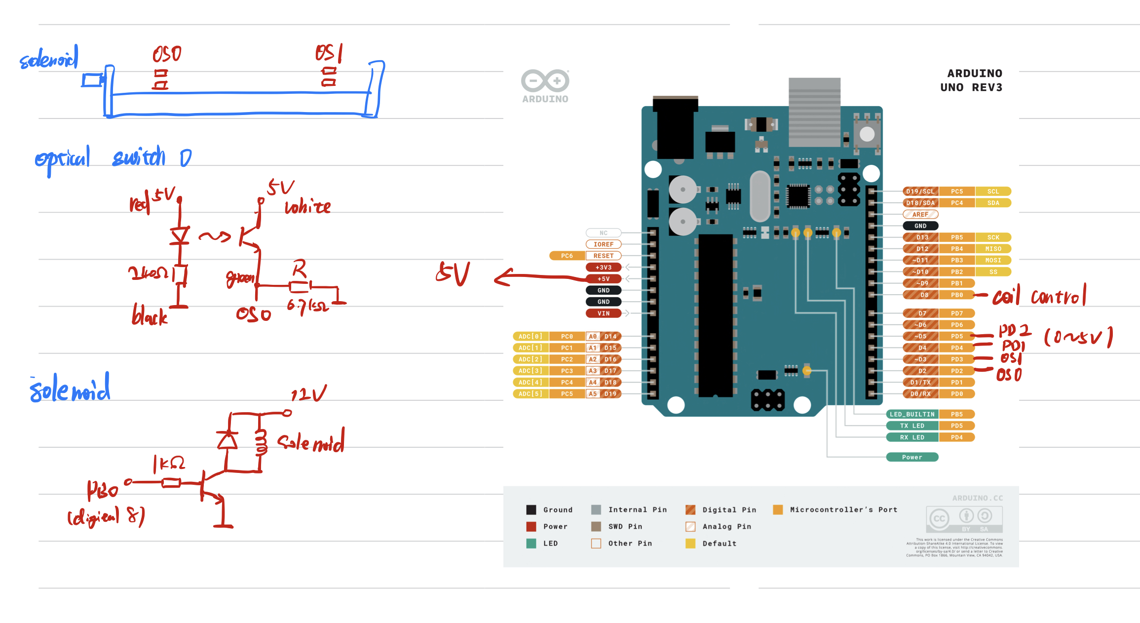Click the ADC[3] label
This screenshot has height=623, width=1140.
click(x=531, y=371)
